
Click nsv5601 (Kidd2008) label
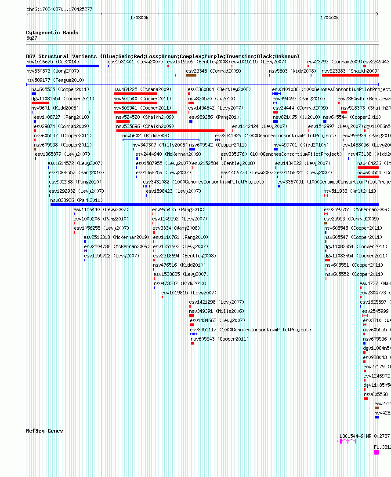pos(55,108)
